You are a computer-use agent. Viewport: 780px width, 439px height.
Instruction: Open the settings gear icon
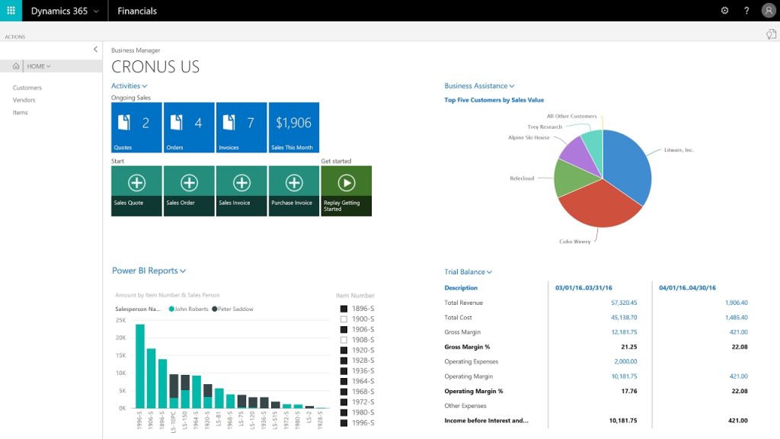[x=725, y=11]
